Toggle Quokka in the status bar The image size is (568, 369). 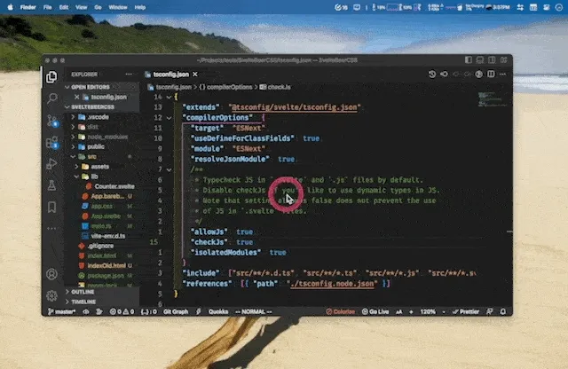[218, 312]
